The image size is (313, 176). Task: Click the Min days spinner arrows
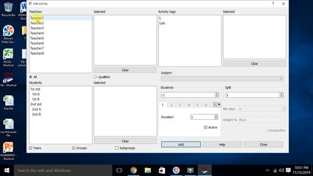[x=284, y=109]
